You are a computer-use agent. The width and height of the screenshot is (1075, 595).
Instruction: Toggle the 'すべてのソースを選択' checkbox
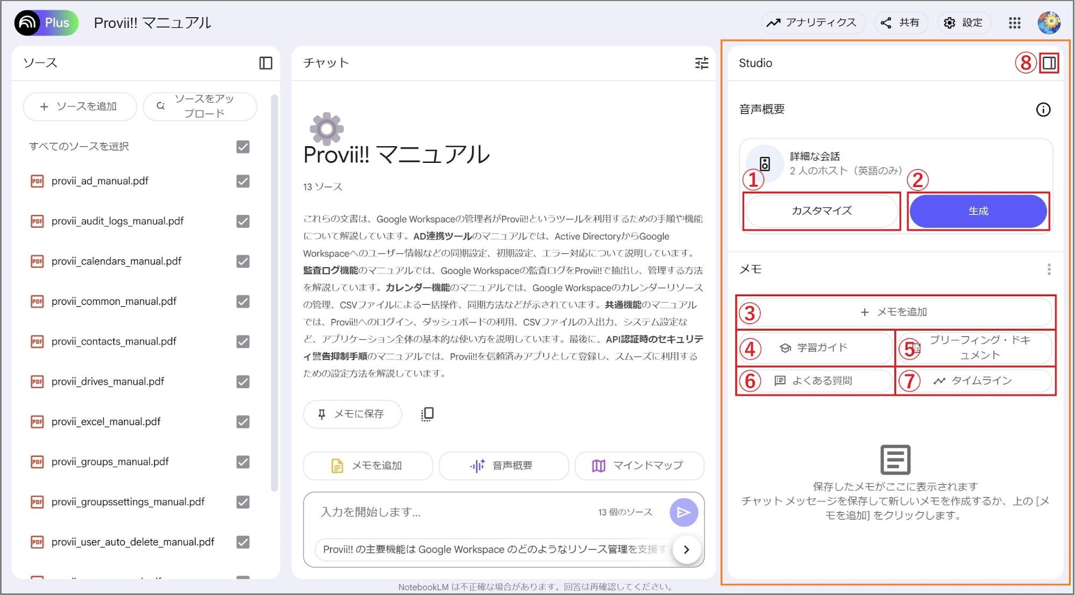243,147
